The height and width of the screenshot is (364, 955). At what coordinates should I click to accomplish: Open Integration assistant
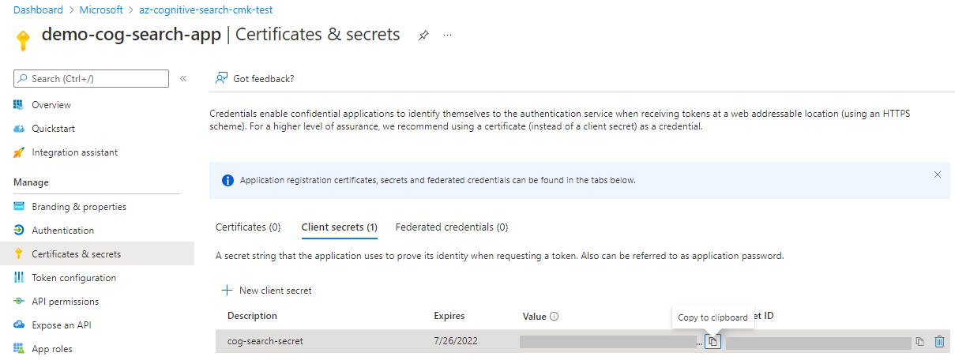coord(74,152)
